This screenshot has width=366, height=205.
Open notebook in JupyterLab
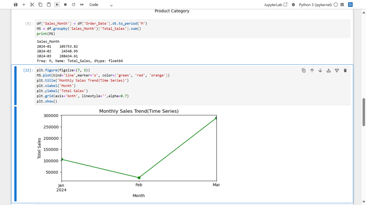tap(276, 5)
